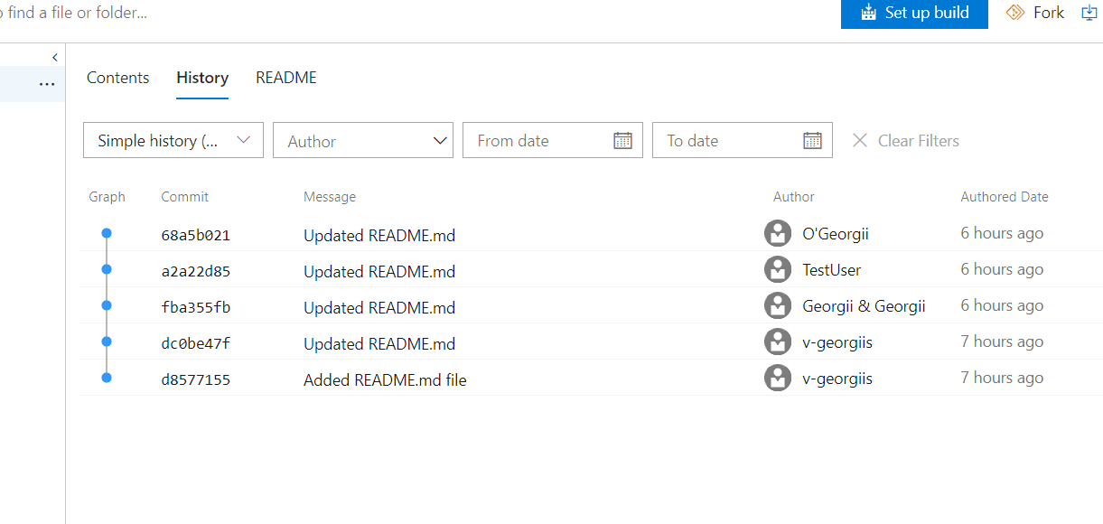Click the Fork icon
This screenshot has height=524, width=1103.
1014,13
